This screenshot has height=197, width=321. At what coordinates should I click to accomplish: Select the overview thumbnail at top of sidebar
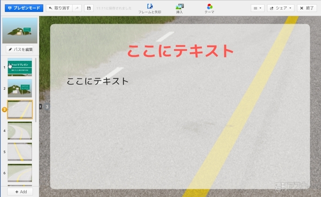pos(20,30)
